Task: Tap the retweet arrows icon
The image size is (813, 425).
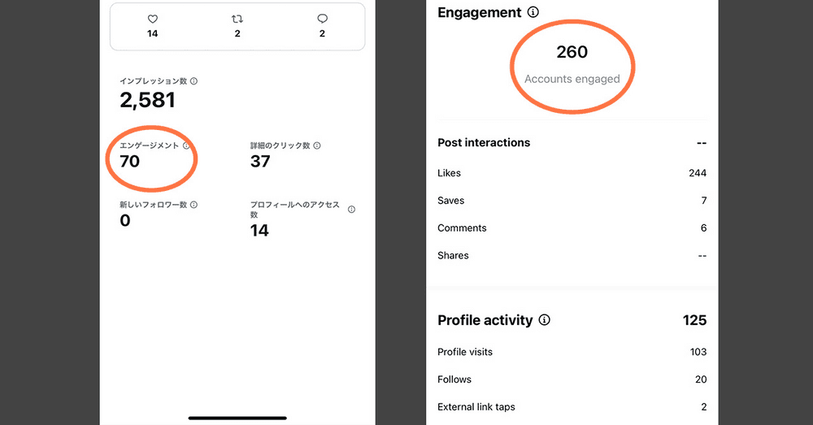Action: click(237, 19)
